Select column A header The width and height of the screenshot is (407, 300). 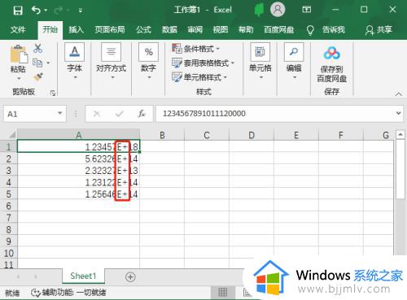click(x=79, y=135)
